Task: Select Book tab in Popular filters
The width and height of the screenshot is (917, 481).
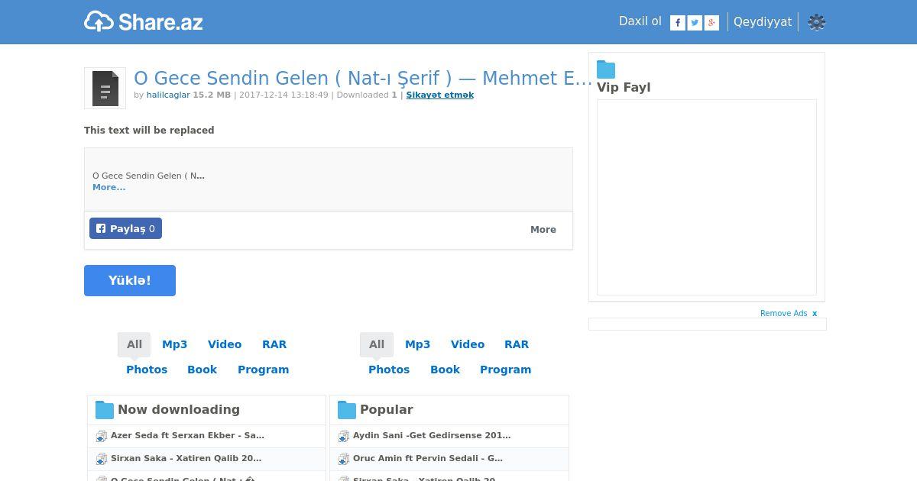Action: 445,370
